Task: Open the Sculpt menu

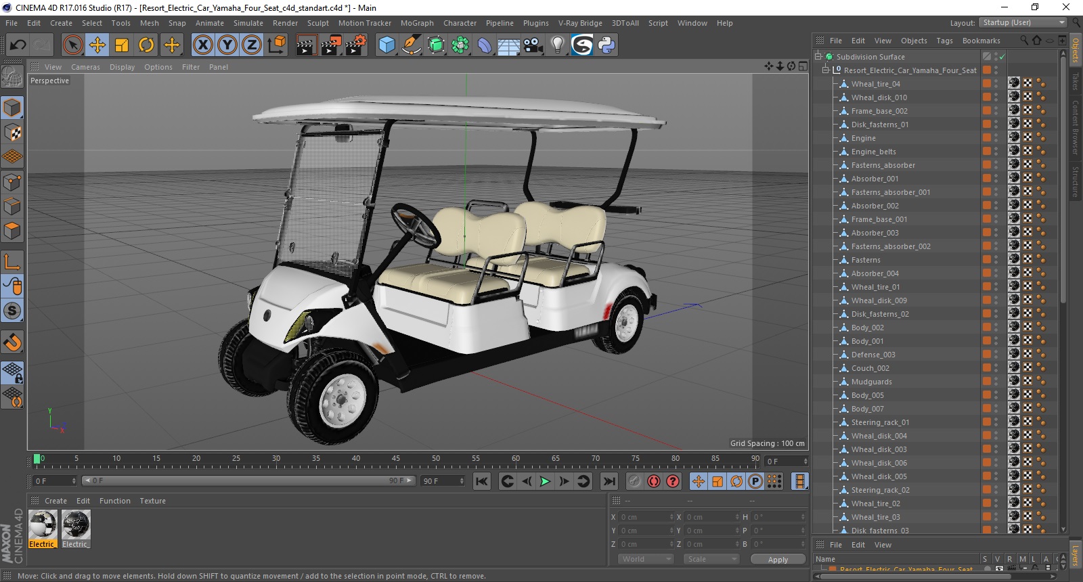Action: (x=317, y=23)
